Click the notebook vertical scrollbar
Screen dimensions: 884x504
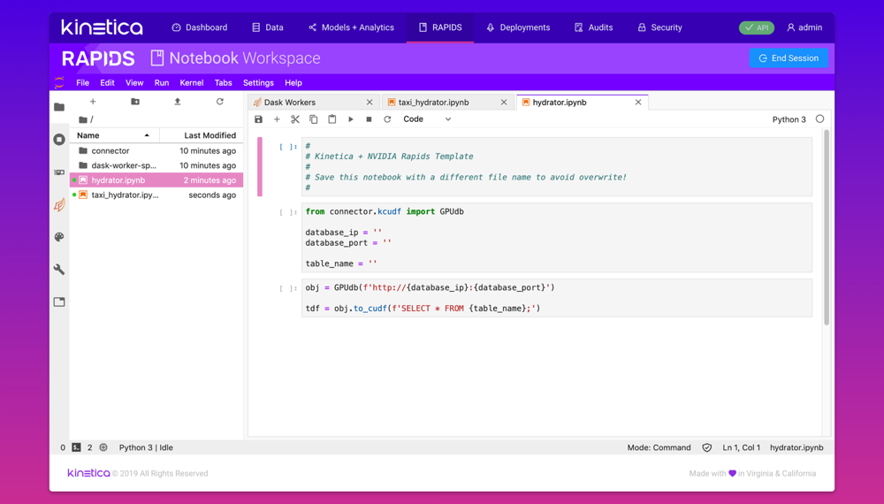[827, 228]
